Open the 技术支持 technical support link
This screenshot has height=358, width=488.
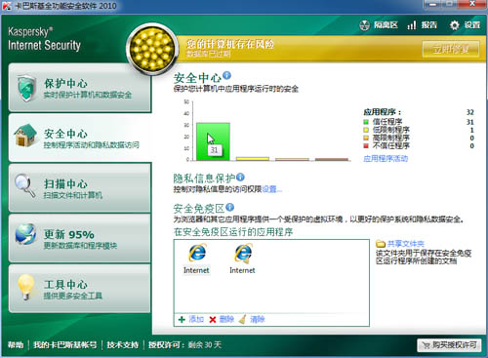tap(123, 345)
